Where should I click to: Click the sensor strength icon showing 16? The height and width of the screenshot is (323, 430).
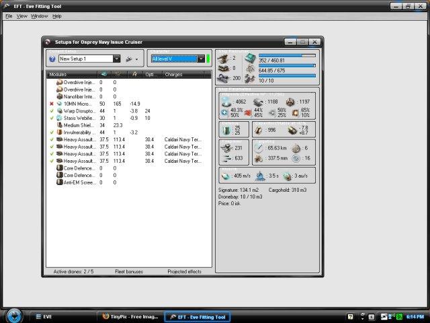[x=296, y=159]
